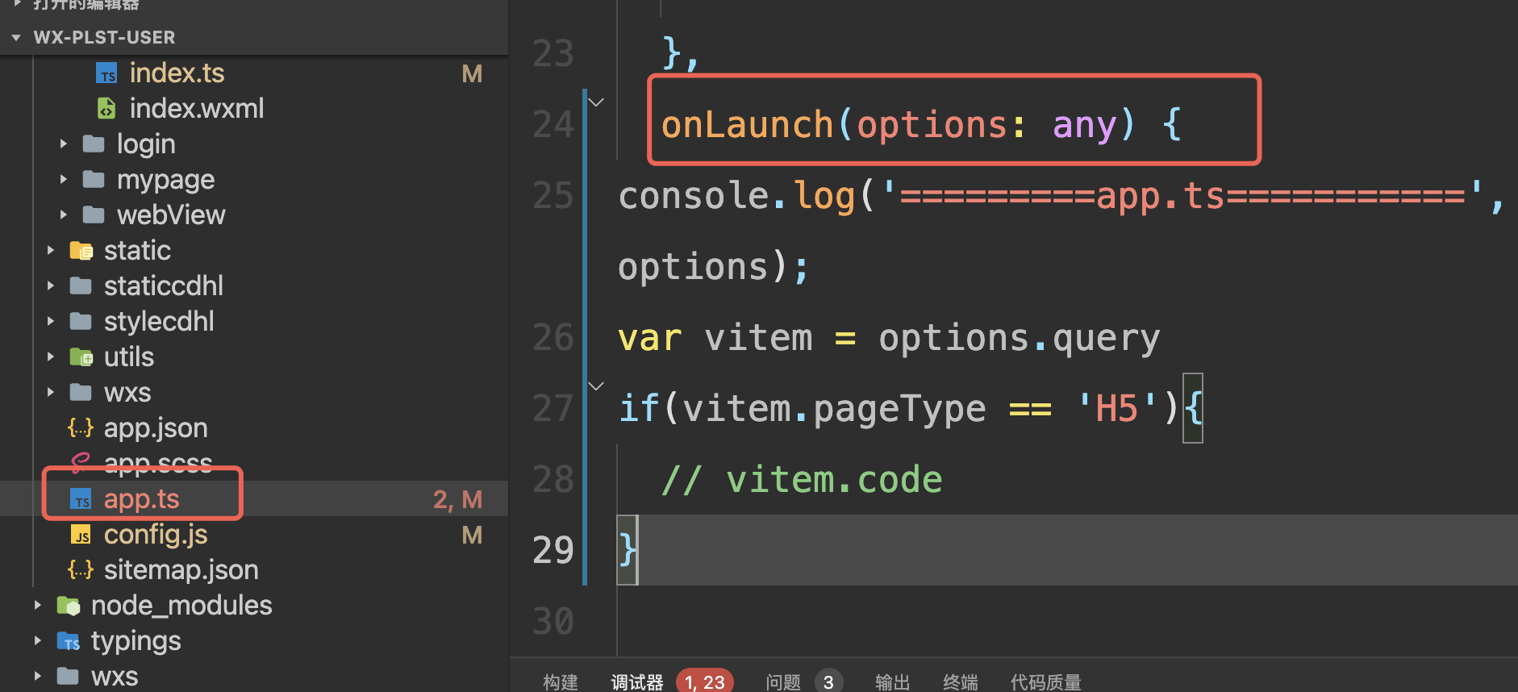Click the webView folder icon
The width and height of the screenshot is (1518, 692).
[x=94, y=215]
